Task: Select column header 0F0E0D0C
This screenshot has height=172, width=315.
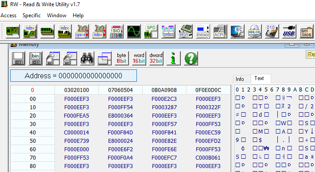Action: point(208,90)
